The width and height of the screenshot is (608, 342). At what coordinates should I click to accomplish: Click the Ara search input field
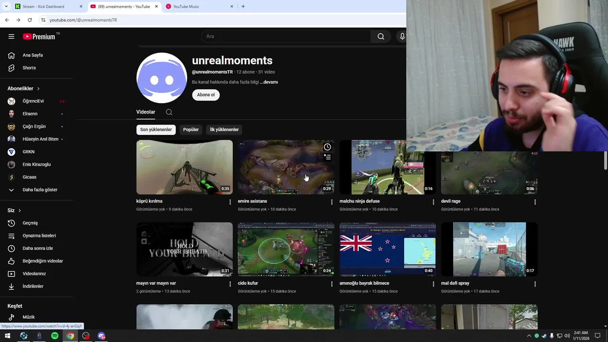[x=286, y=37]
